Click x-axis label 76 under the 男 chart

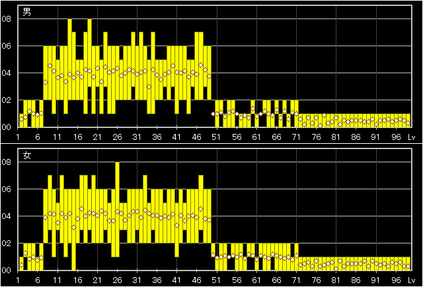tap(316, 137)
